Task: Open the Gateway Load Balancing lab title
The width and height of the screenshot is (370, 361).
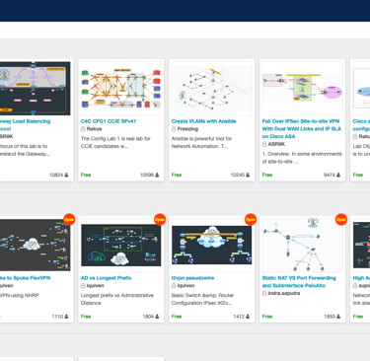Action: [25, 125]
